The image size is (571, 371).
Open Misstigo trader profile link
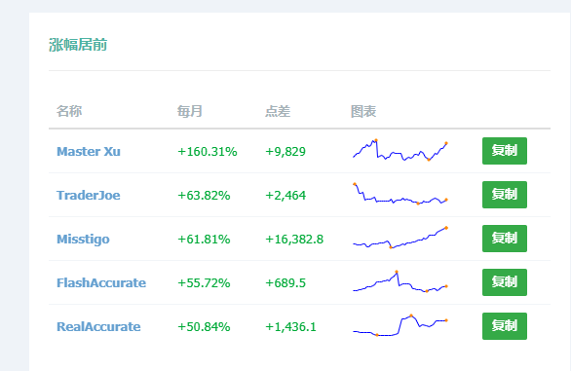click(x=83, y=240)
